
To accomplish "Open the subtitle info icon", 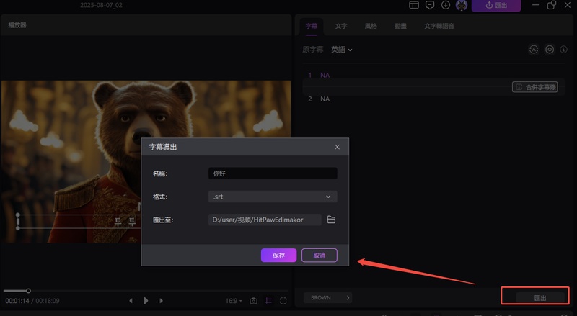I will pos(563,50).
